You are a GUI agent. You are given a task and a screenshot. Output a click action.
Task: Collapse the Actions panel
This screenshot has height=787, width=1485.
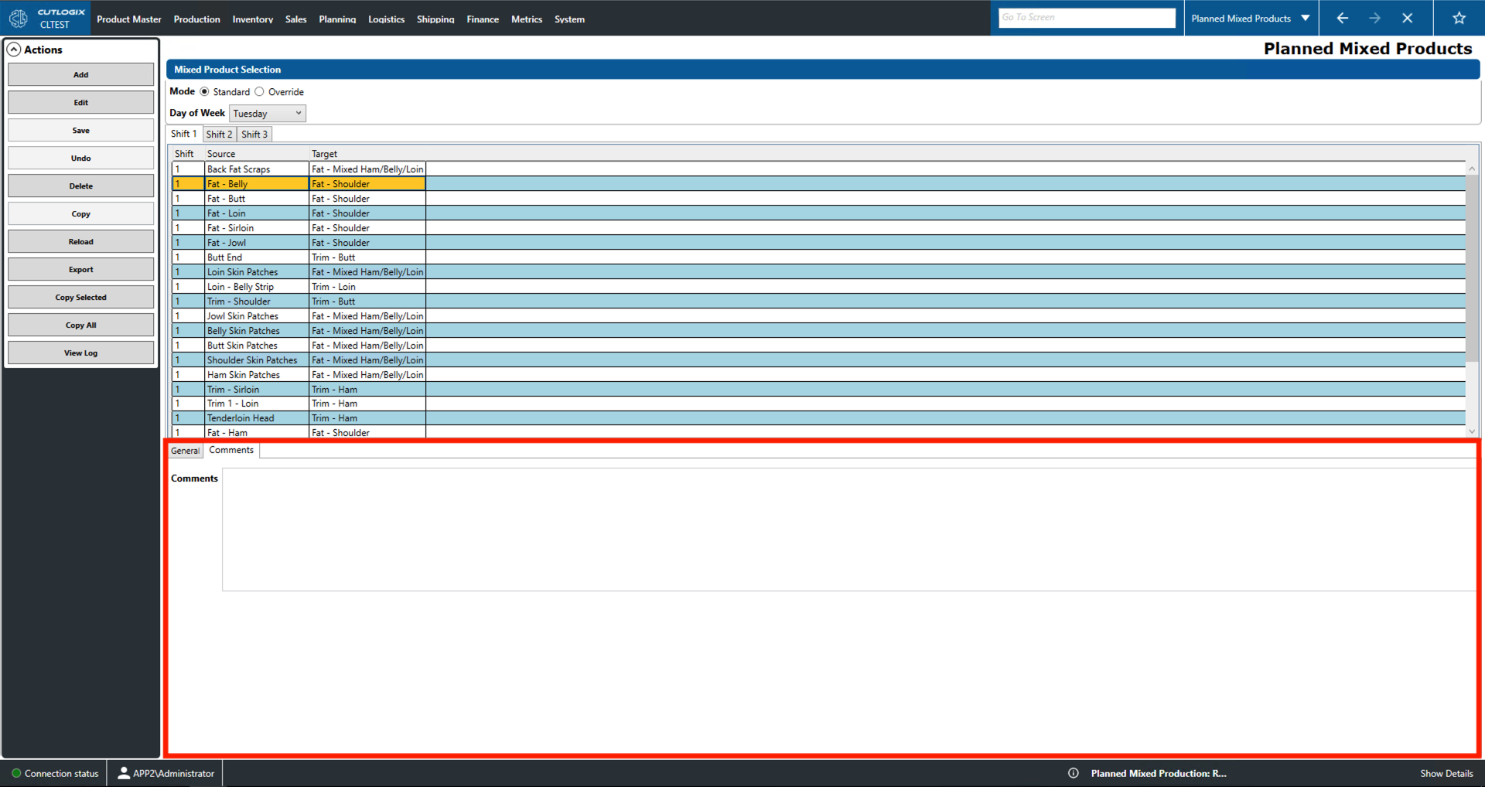(14, 49)
